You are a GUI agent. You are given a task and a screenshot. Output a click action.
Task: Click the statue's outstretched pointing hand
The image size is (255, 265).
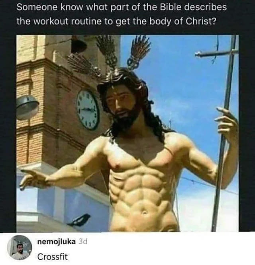pos(34,180)
